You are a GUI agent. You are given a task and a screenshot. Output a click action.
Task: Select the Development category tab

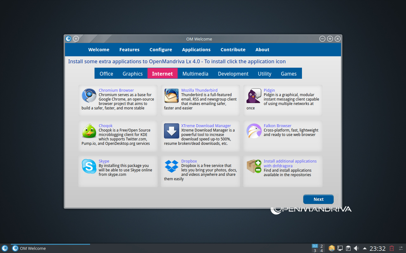click(233, 73)
